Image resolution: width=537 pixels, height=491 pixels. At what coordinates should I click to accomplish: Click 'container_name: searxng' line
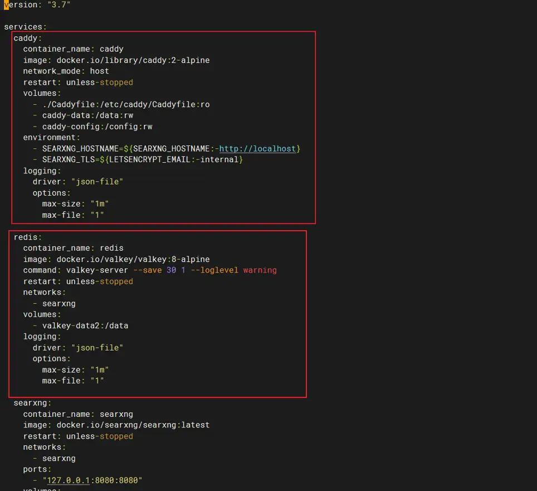coord(78,414)
